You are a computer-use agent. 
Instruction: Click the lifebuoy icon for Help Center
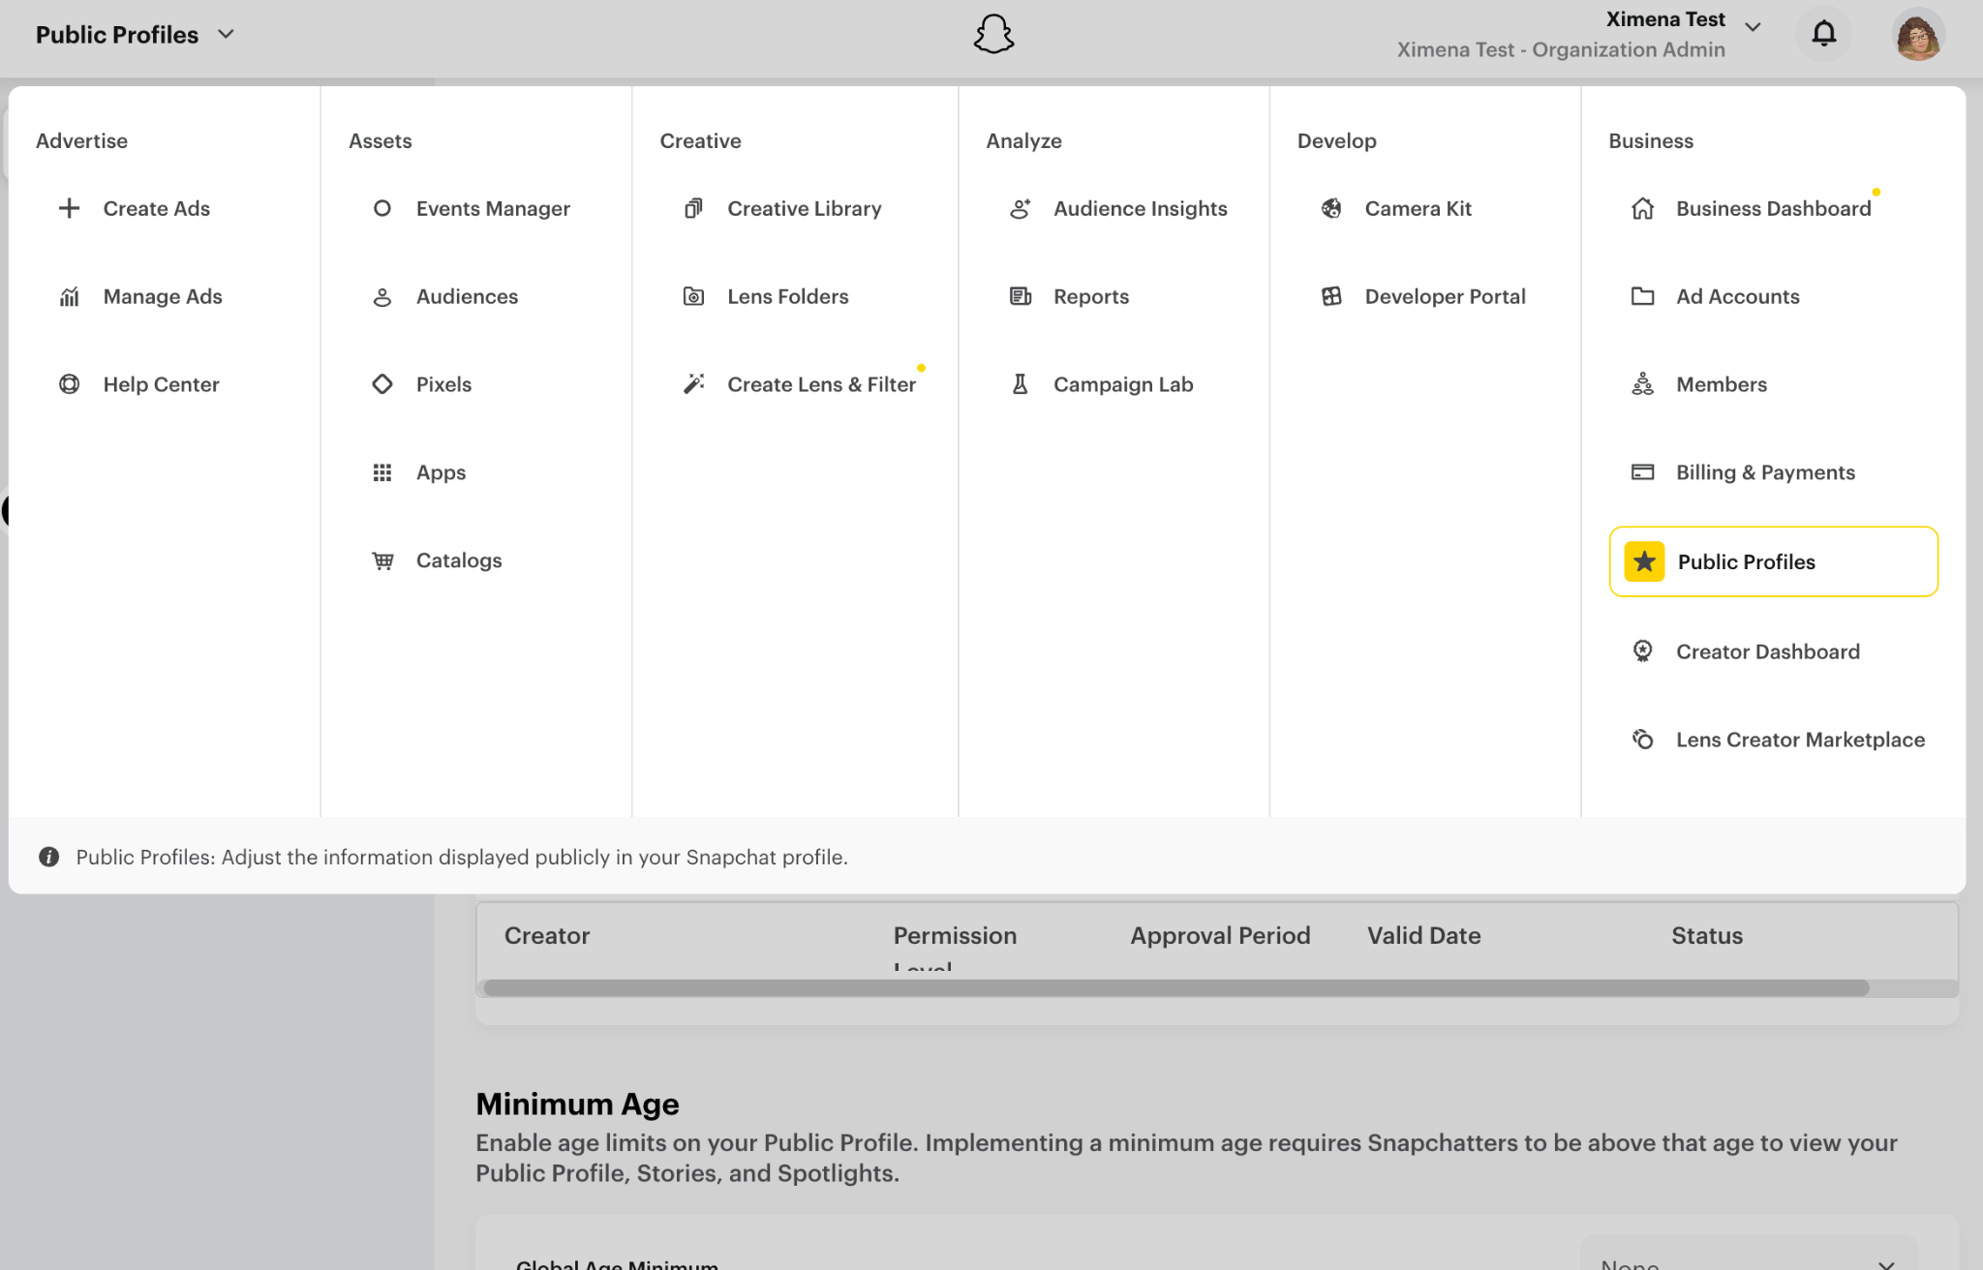[x=69, y=384]
